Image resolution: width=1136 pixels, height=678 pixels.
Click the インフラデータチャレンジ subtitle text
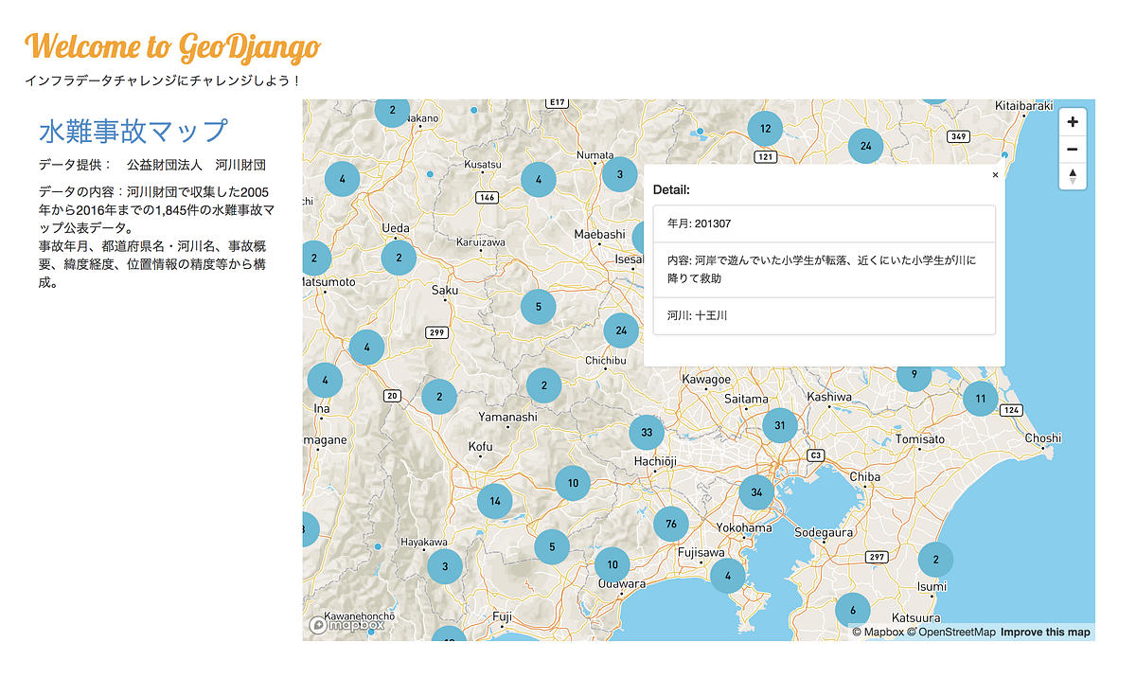[x=163, y=80]
